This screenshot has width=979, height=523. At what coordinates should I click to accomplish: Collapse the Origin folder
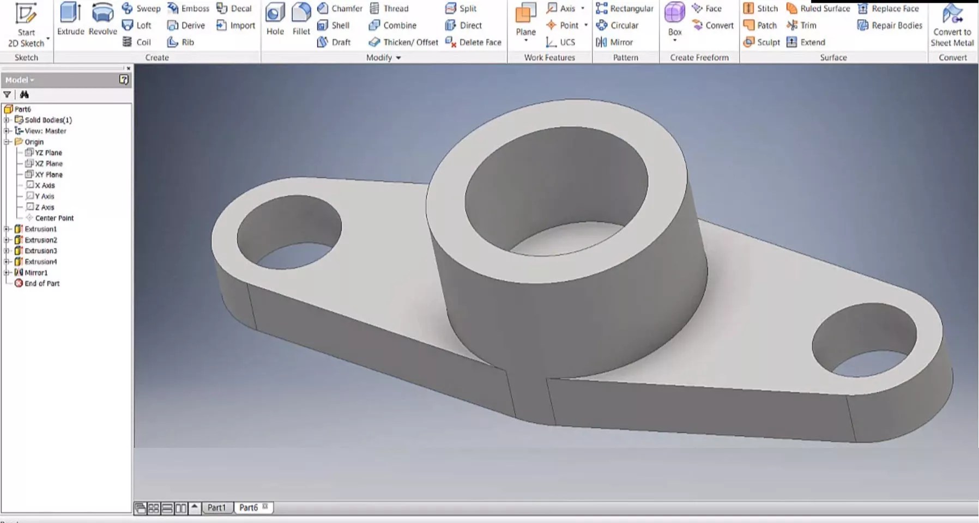(x=7, y=142)
